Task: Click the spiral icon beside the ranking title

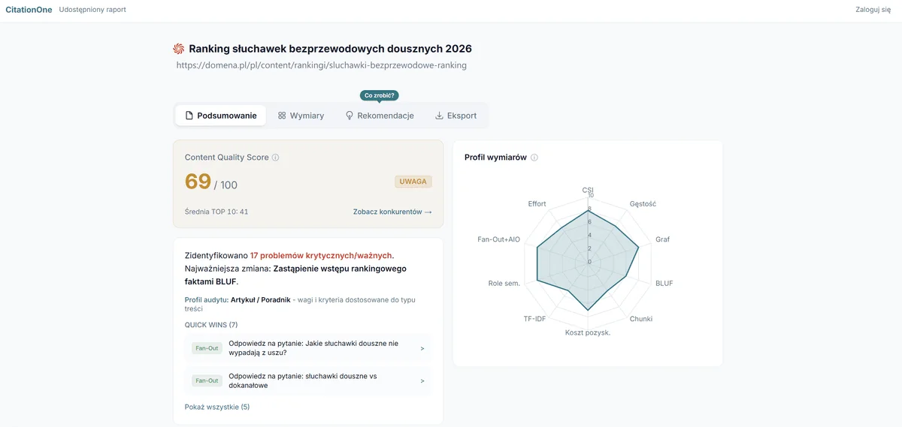Action: [179, 49]
